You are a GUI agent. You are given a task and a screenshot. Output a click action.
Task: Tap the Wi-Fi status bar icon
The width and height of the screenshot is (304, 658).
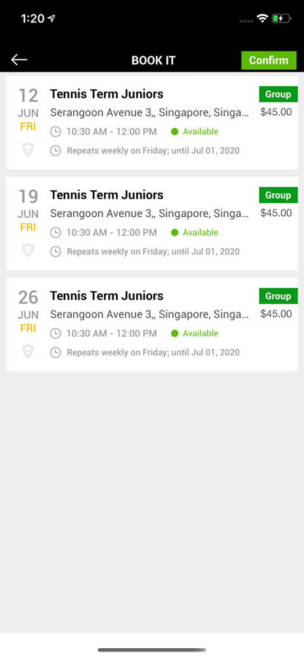point(263,18)
